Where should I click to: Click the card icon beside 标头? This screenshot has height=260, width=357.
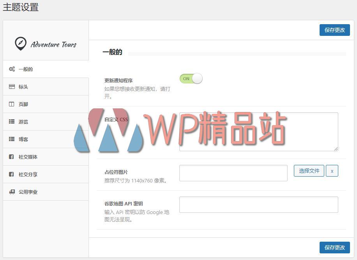tap(12, 87)
